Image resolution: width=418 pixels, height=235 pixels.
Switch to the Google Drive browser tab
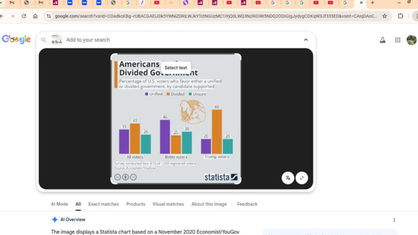point(172,2)
